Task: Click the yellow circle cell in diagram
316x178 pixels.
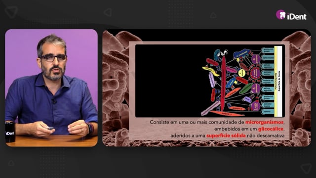Action: click(242, 73)
